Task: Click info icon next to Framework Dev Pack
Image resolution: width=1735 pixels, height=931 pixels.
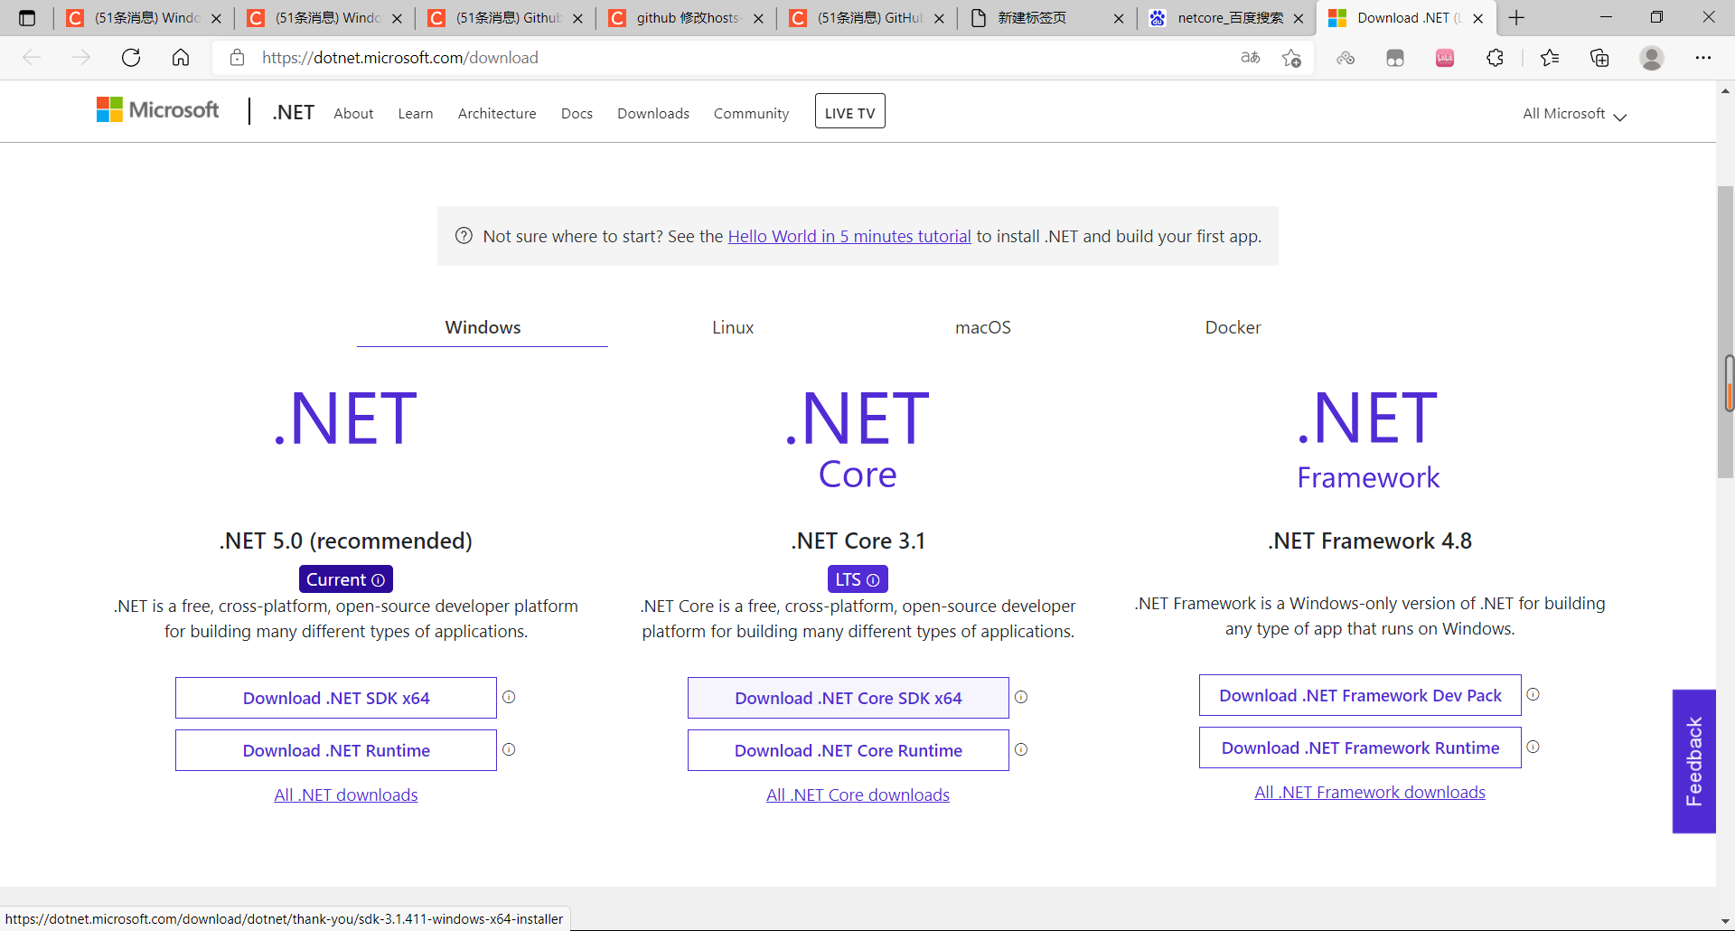Action: 1533,694
